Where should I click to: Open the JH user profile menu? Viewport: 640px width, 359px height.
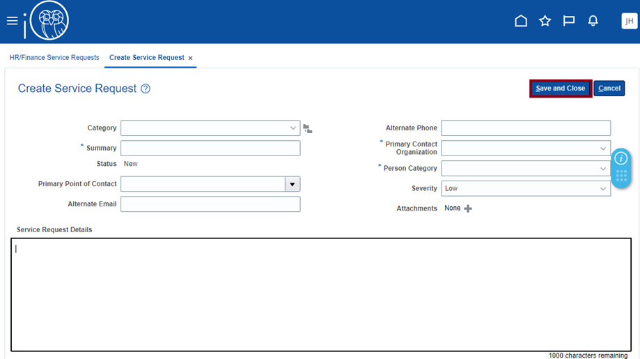click(x=629, y=21)
